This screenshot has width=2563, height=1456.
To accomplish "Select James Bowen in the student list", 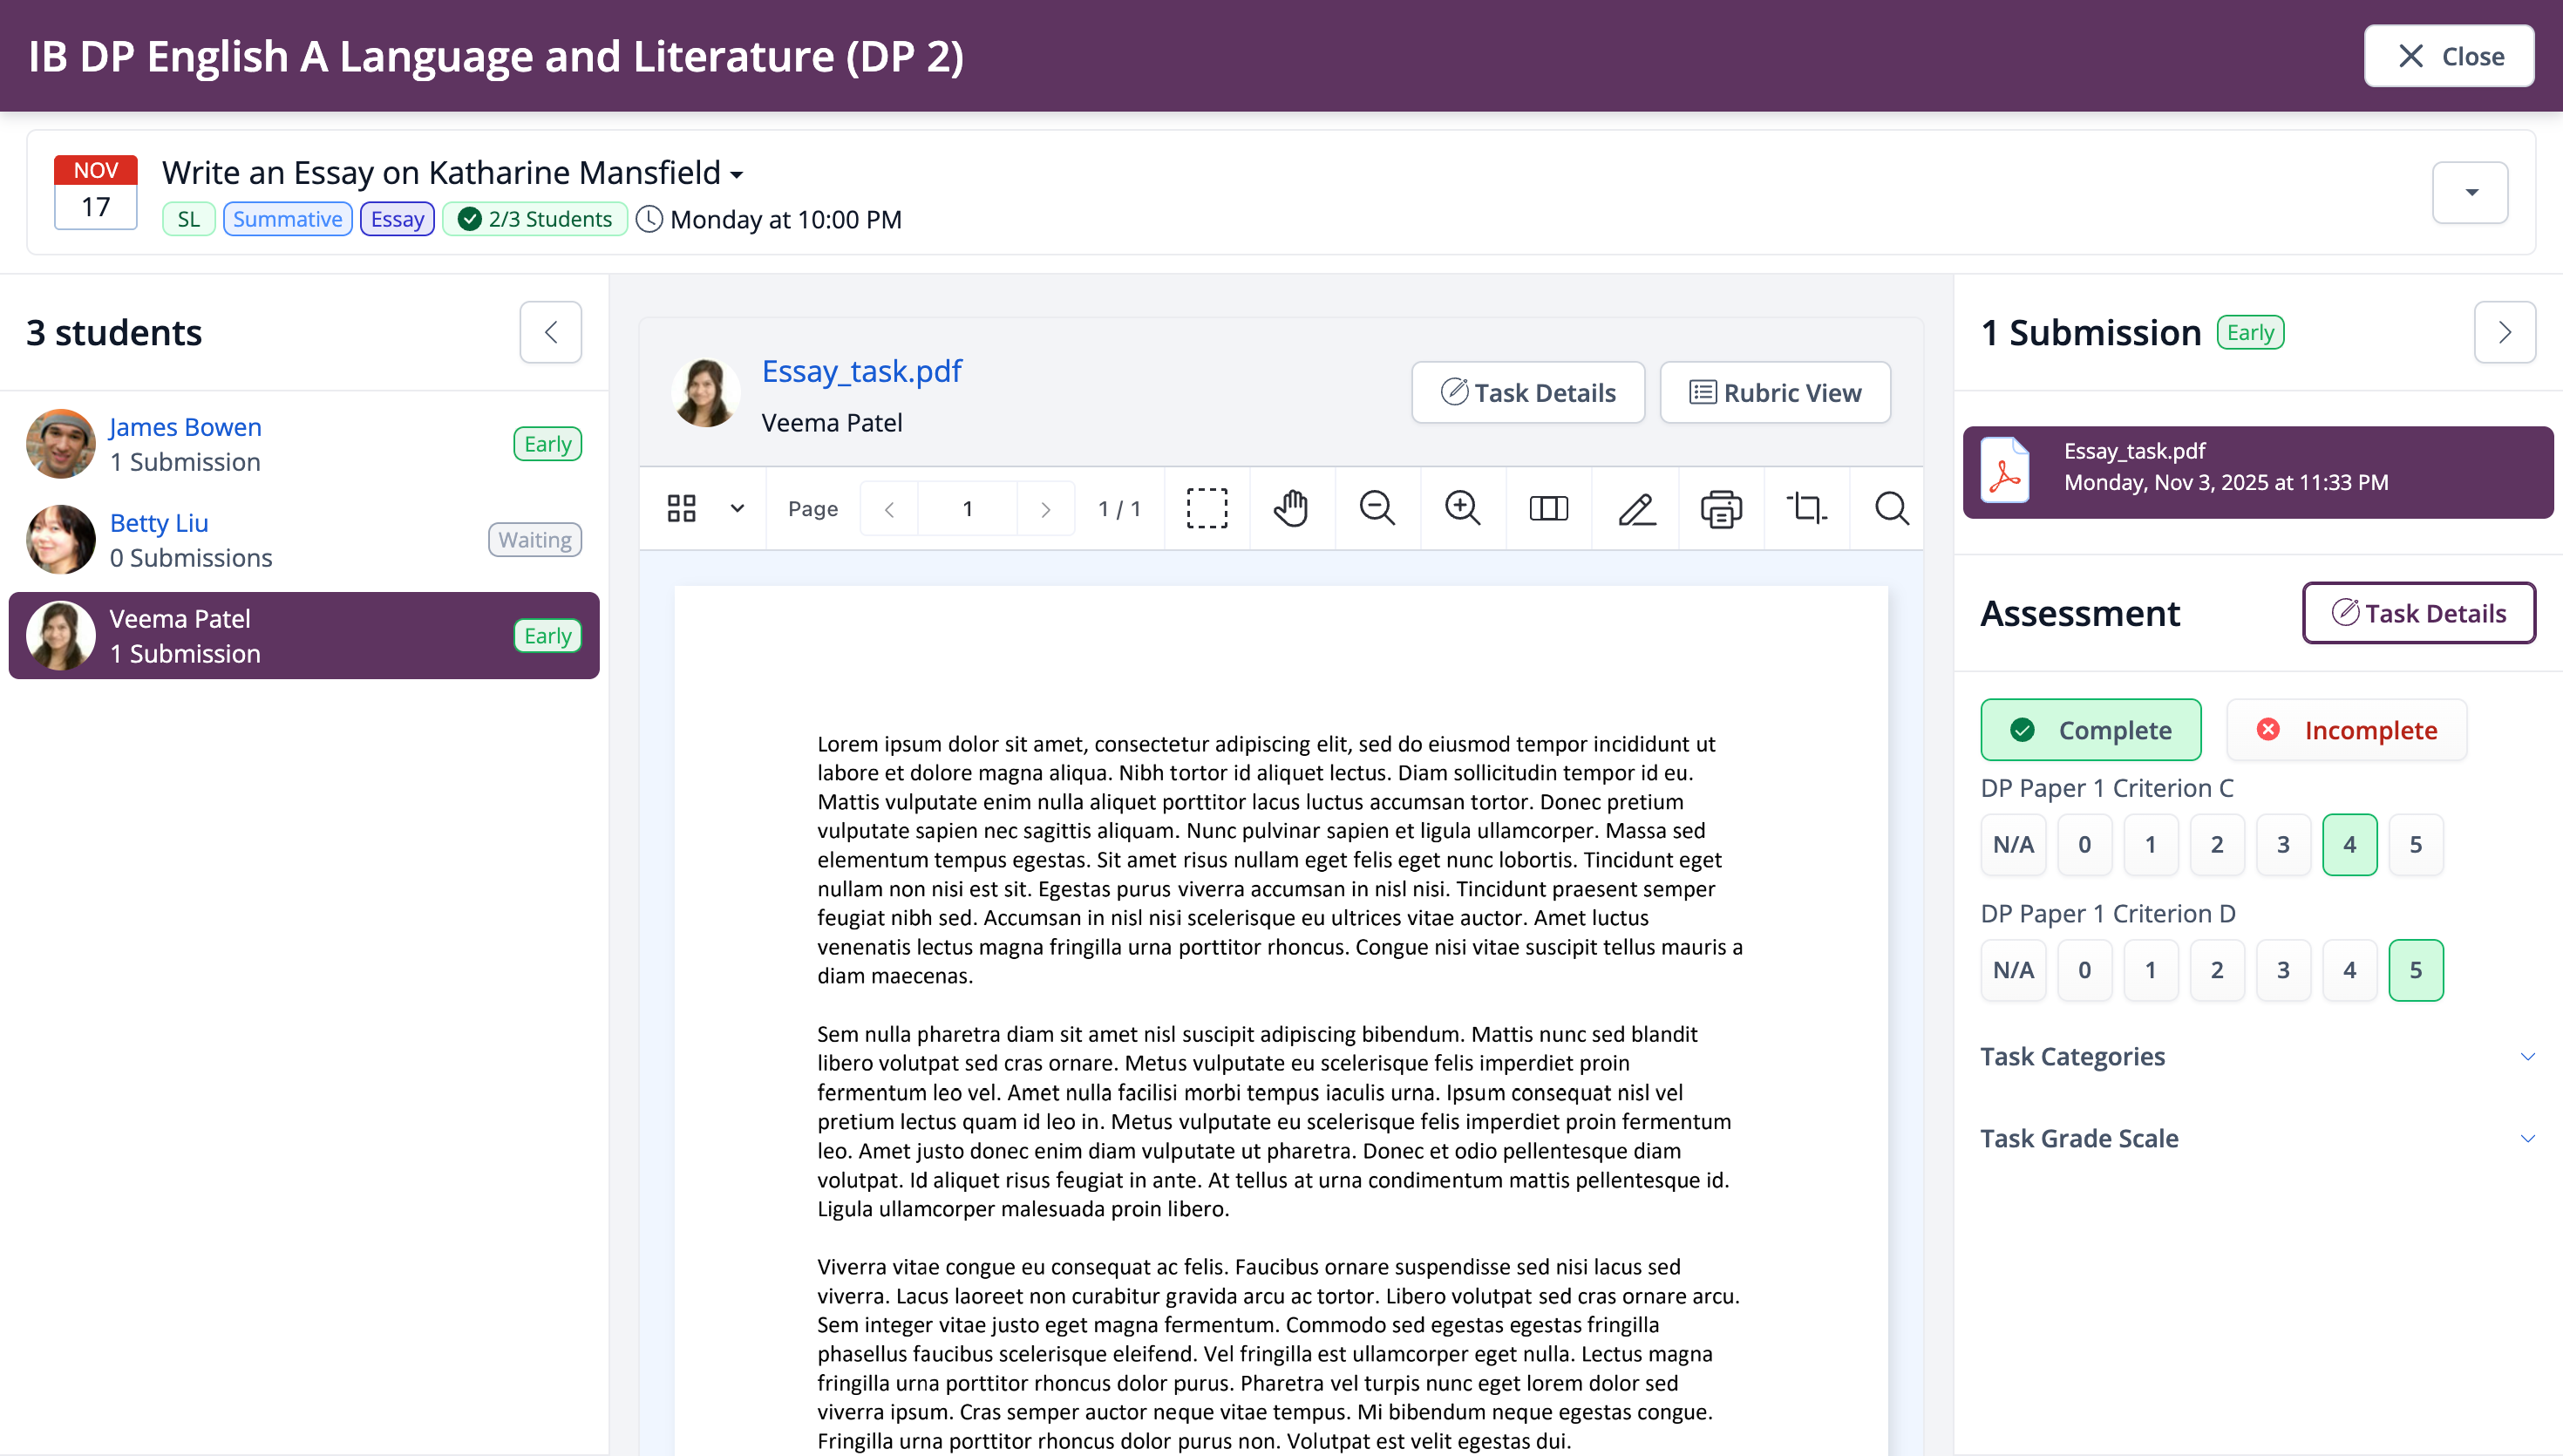I will (304, 444).
